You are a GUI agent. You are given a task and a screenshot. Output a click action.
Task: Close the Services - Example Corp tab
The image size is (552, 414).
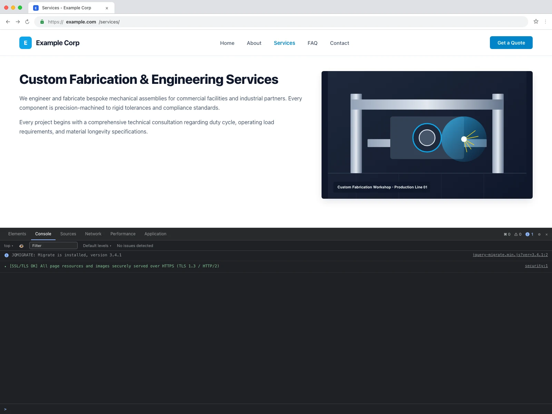[107, 8]
